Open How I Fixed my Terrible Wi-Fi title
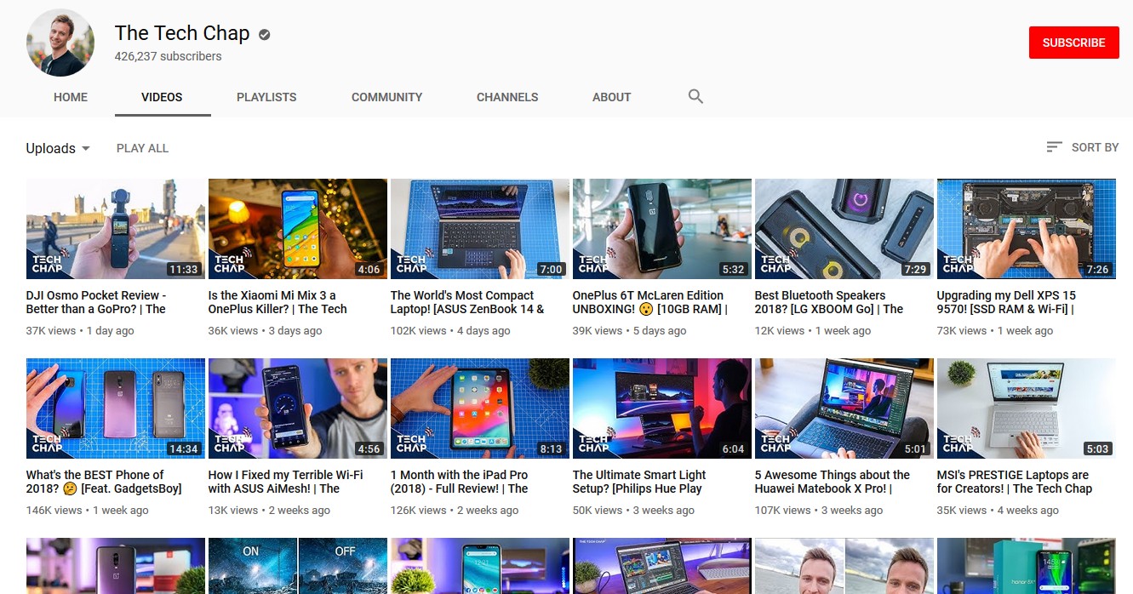Screen dimensions: 1133x594 point(285,482)
